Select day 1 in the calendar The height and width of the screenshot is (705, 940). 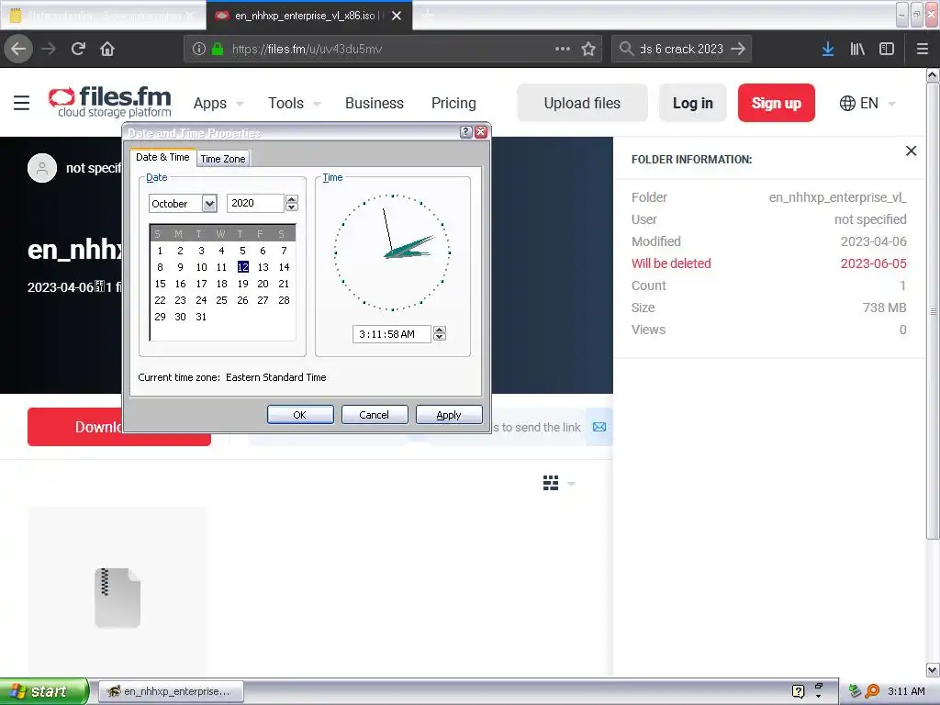pyautogui.click(x=160, y=251)
